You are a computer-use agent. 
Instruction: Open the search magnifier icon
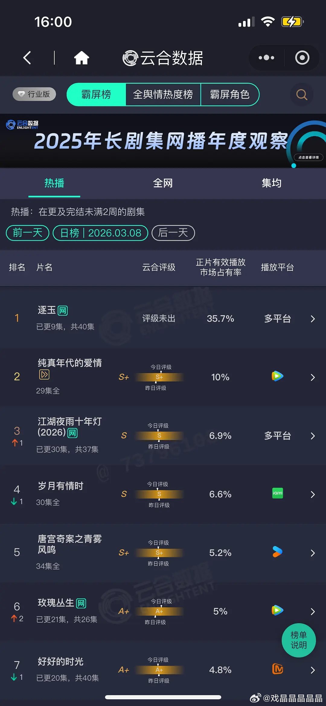(301, 95)
